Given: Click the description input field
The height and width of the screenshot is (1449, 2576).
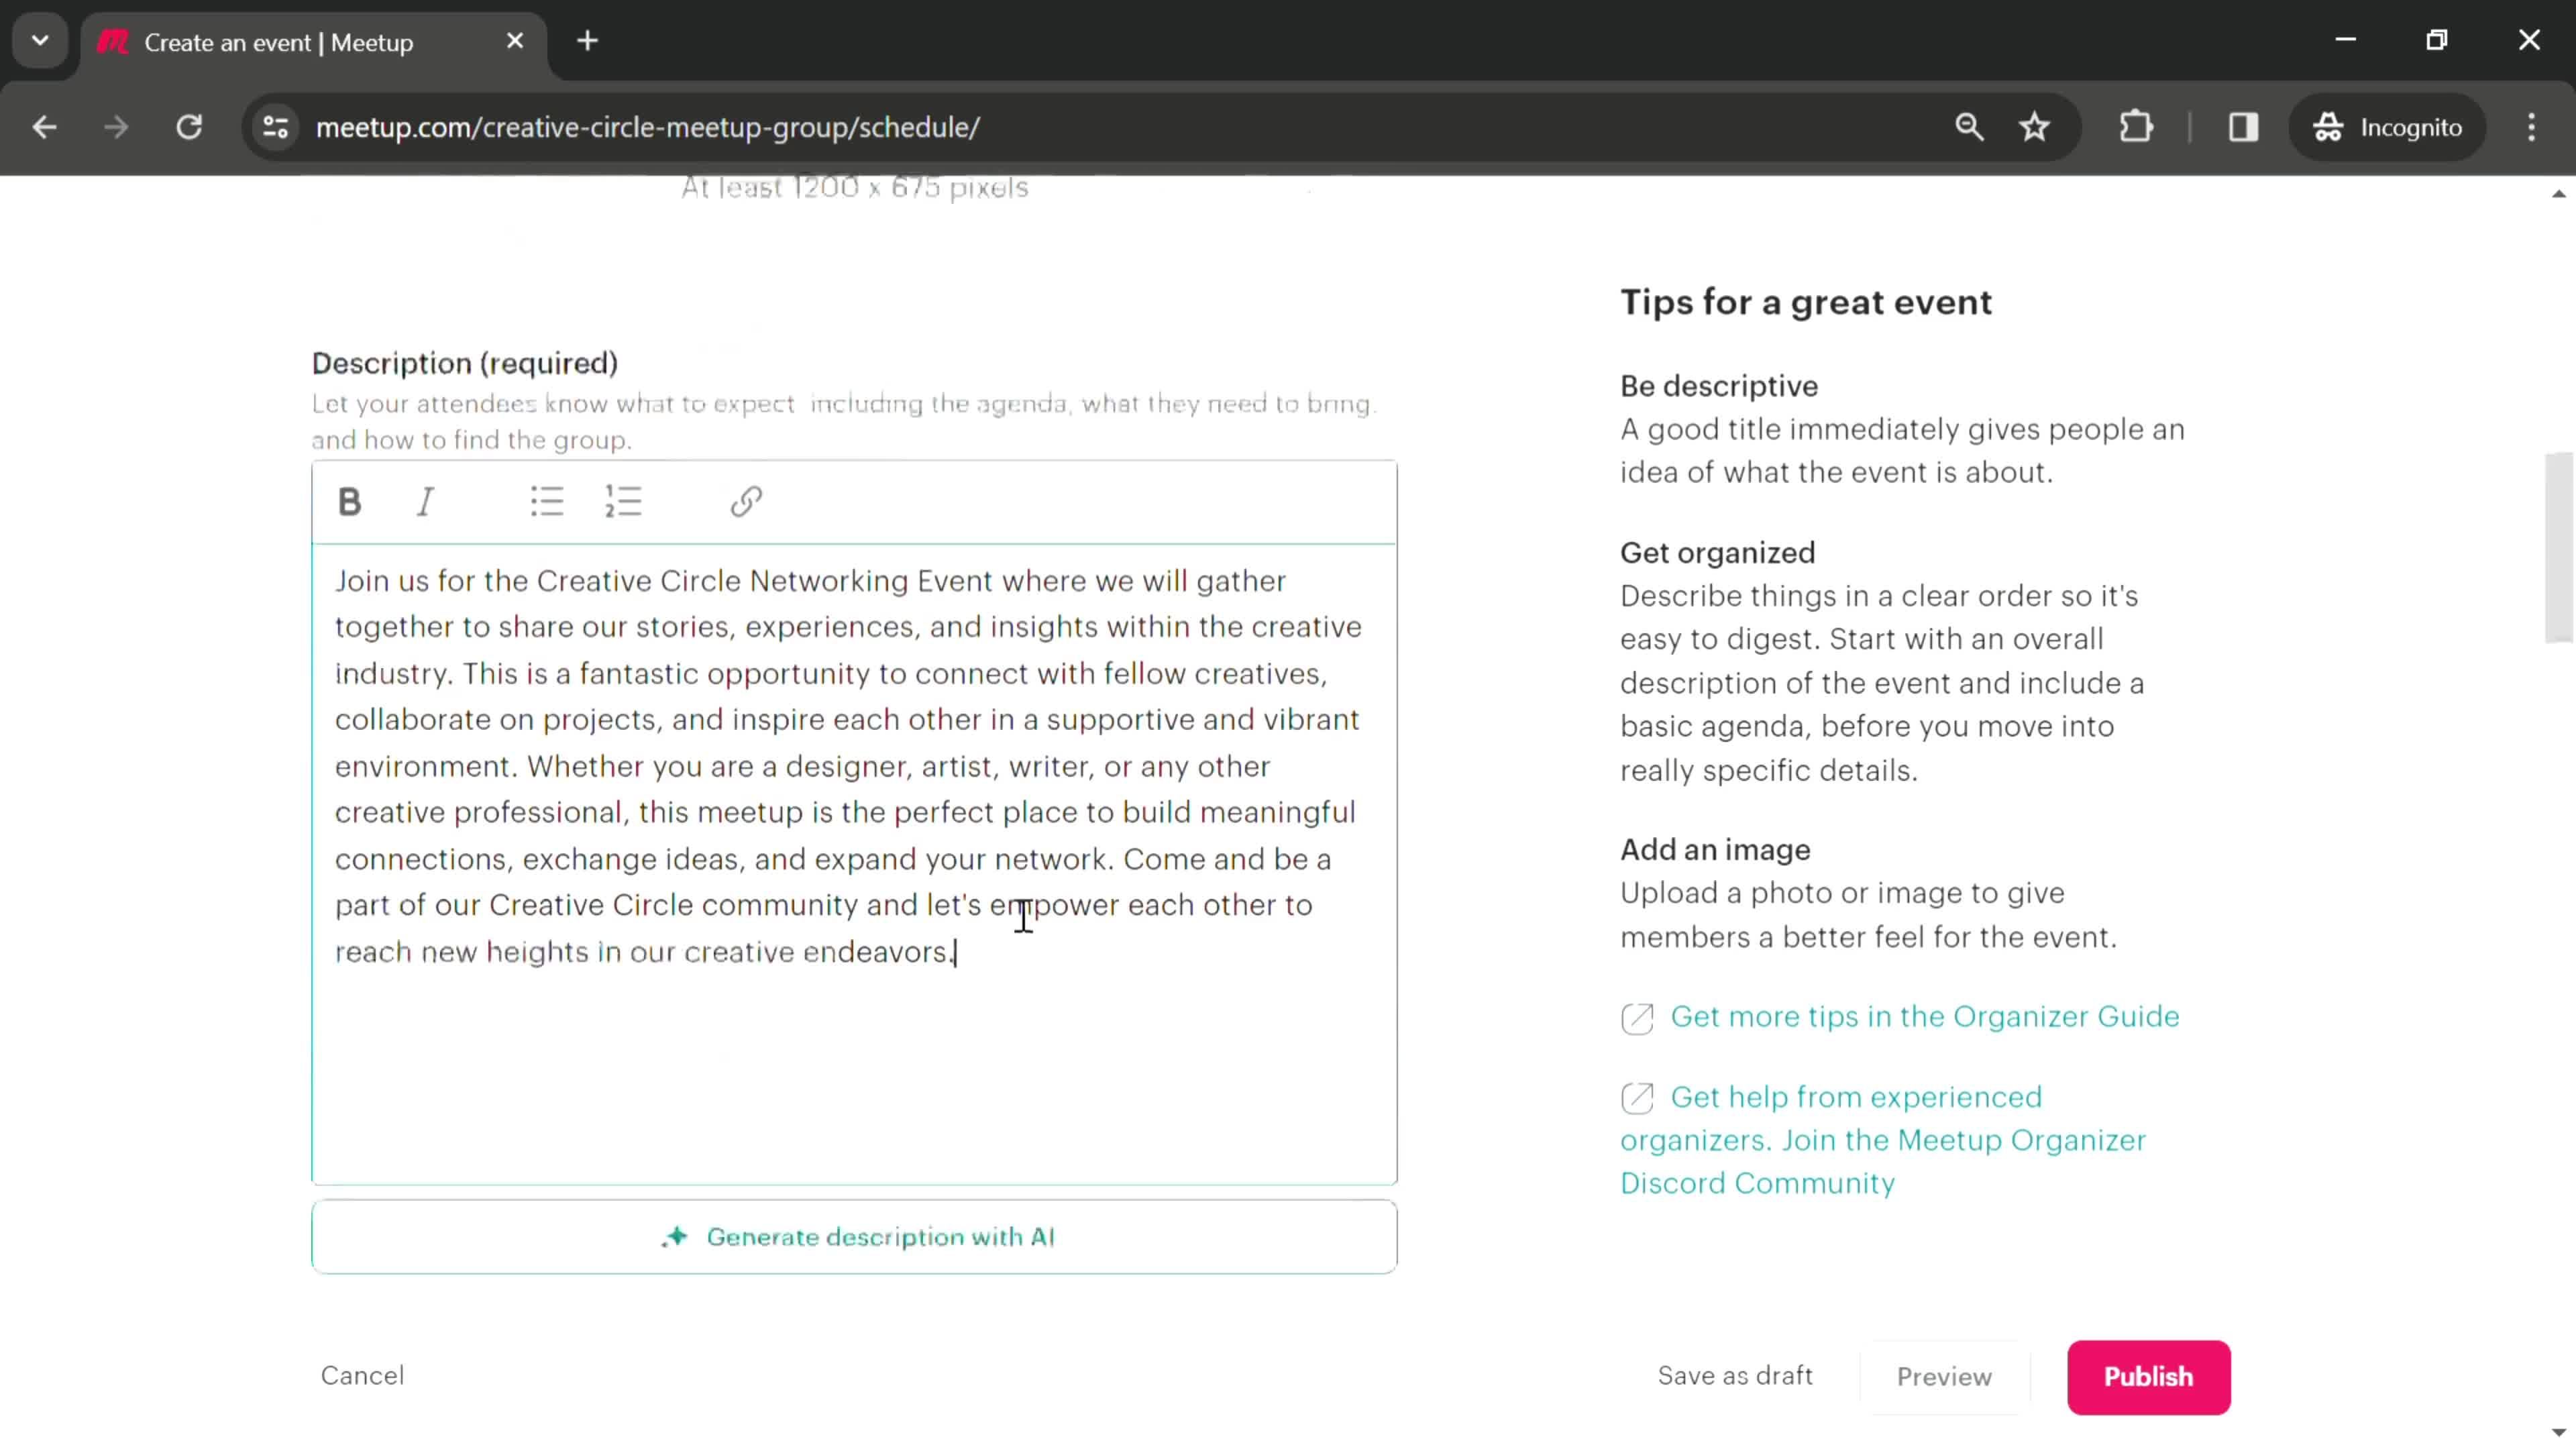Looking at the screenshot, I should point(855,865).
